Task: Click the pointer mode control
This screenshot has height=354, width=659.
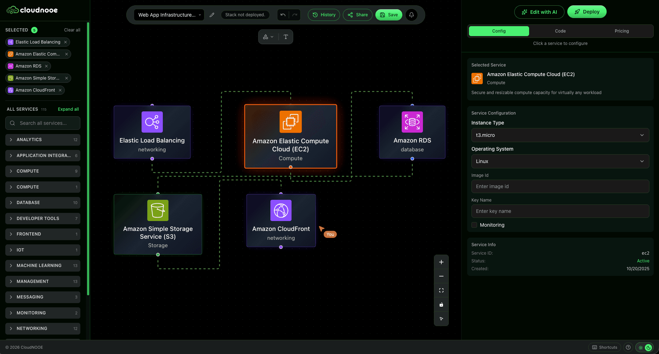Action: (441, 319)
